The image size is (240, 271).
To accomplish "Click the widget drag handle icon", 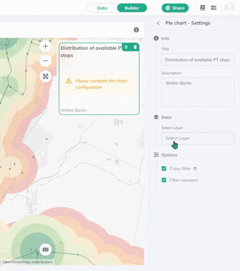I will point(126,47).
